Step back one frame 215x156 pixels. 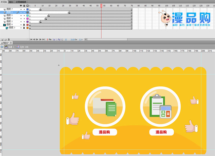click(34, 39)
